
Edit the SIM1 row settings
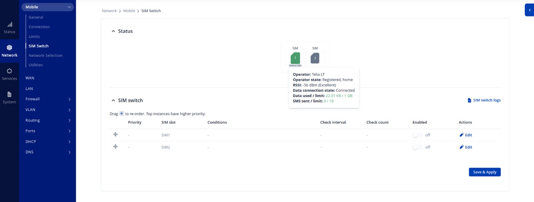(x=466, y=135)
